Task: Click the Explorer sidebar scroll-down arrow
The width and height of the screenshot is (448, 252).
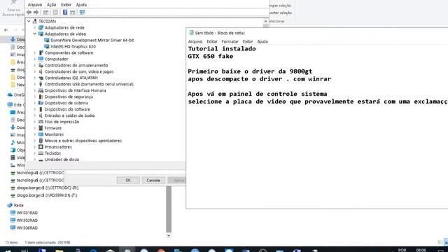Action: (169, 235)
